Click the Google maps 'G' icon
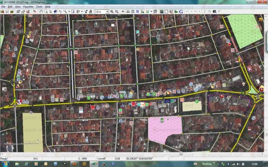This screenshot has height=167, width=268. (181, 12)
